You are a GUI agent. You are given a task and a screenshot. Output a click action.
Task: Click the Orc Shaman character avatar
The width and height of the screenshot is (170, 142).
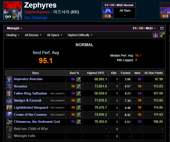click(x=13, y=11)
